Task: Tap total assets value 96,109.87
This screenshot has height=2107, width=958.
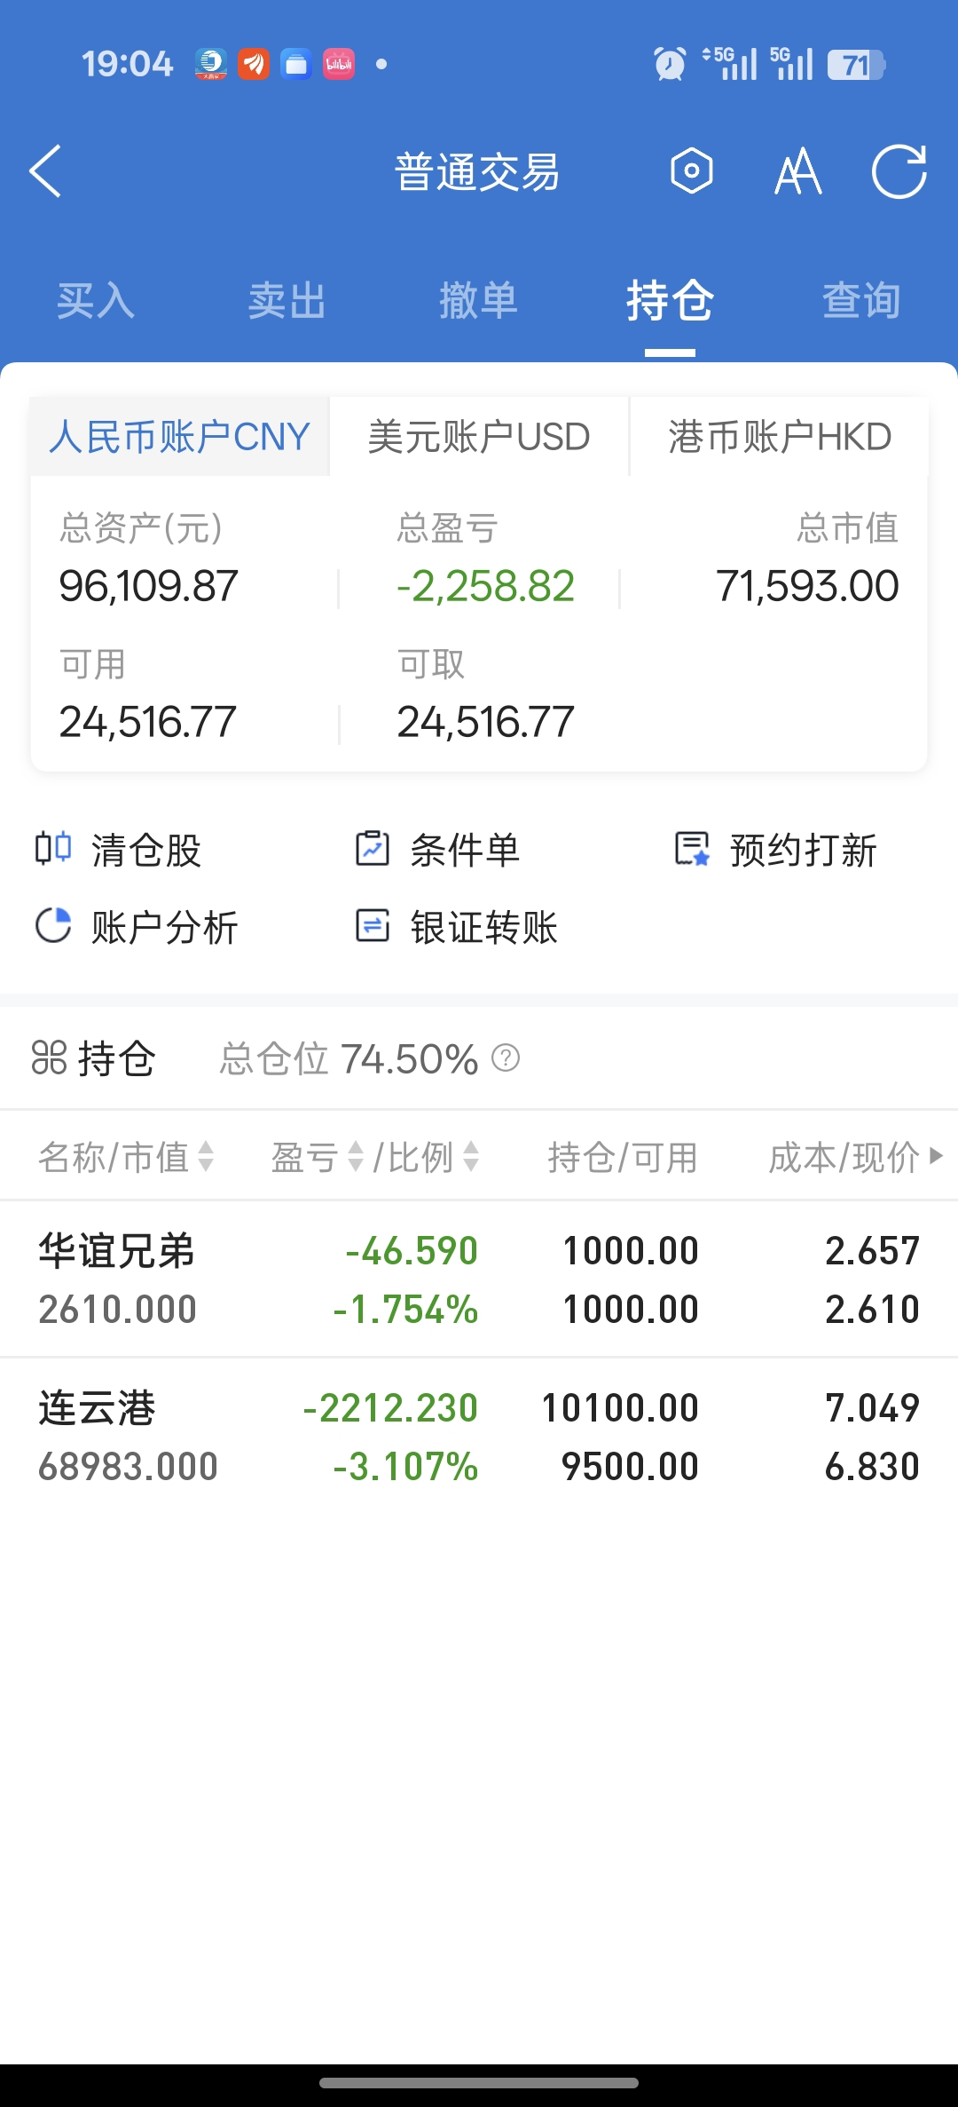Action: tap(149, 586)
